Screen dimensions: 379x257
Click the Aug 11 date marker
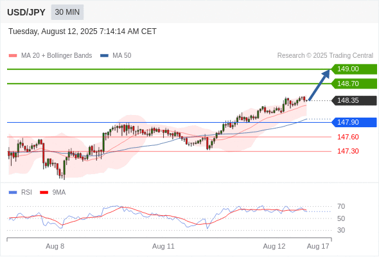tap(163, 246)
